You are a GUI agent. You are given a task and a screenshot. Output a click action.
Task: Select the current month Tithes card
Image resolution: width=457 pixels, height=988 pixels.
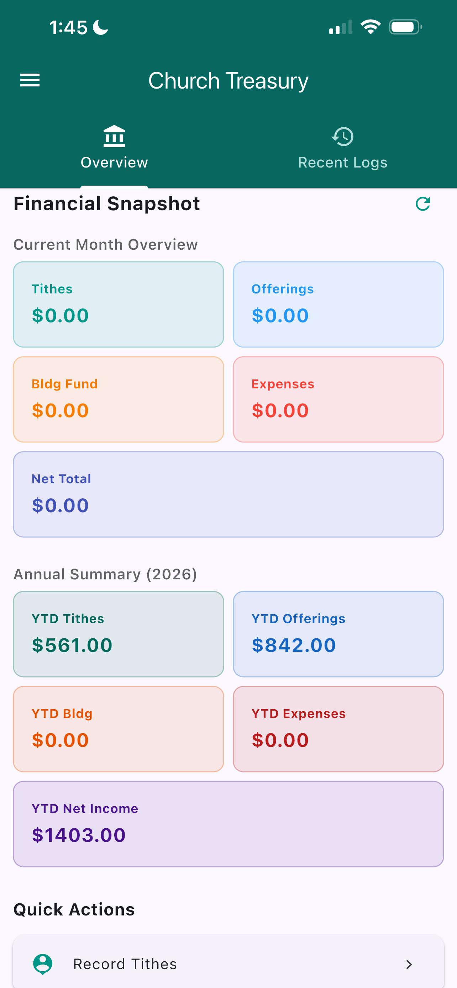click(x=119, y=304)
